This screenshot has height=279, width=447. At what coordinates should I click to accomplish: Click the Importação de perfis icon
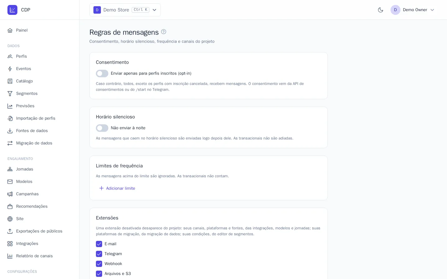[10, 118]
